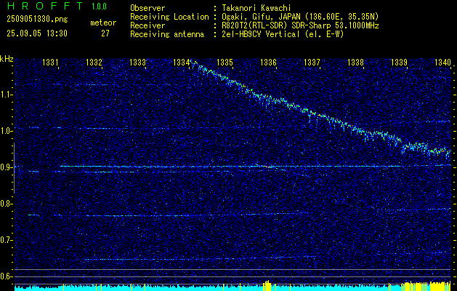
Task: Click observer name Takanori Kawachi
Action: click(256, 8)
